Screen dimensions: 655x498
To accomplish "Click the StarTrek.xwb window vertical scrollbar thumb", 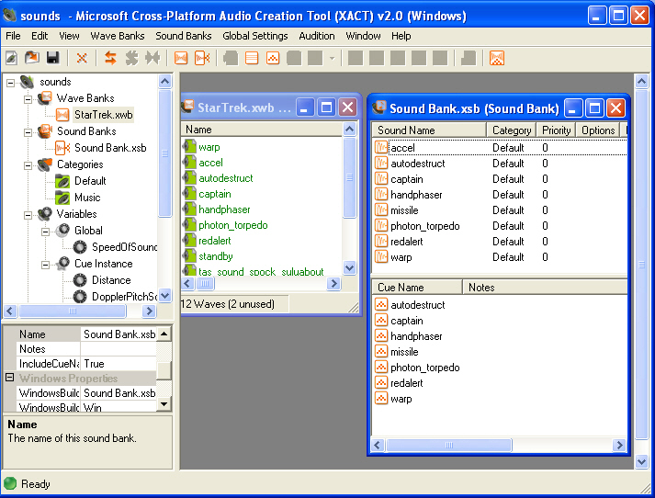I will [x=349, y=177].
